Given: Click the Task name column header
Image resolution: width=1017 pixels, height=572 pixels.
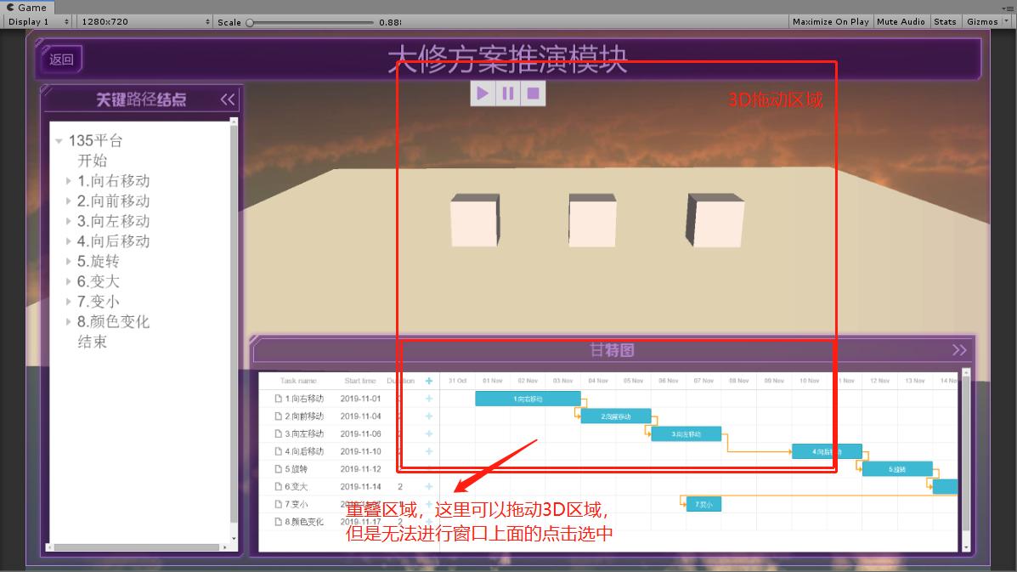Looking at the screenshot, I should (298, 381).
